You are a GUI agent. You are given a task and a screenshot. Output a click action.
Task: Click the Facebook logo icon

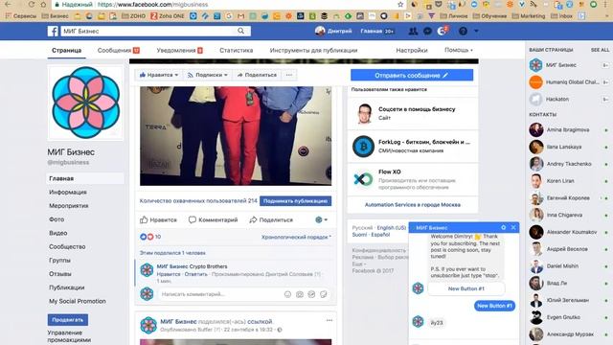53,31
